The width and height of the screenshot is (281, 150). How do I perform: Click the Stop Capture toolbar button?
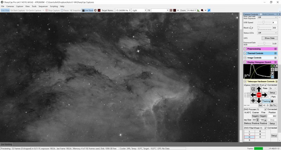52,11
